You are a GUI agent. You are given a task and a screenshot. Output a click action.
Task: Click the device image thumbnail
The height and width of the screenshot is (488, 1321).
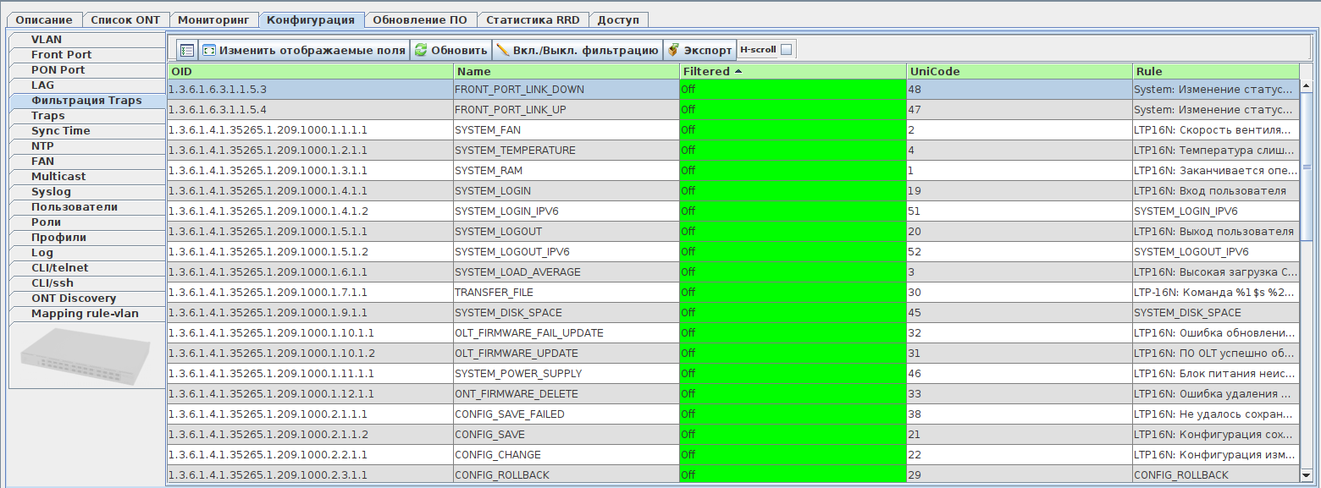tap(86, 355)
